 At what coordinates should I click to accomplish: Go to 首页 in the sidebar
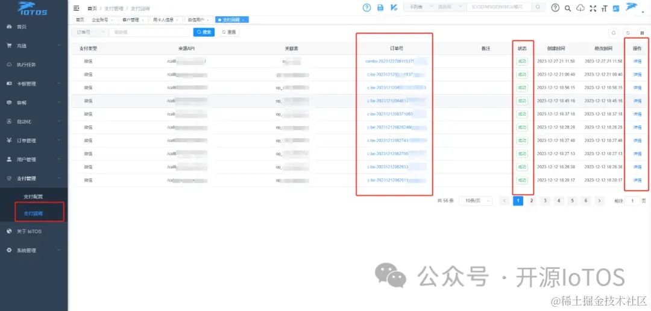(34, 27)
